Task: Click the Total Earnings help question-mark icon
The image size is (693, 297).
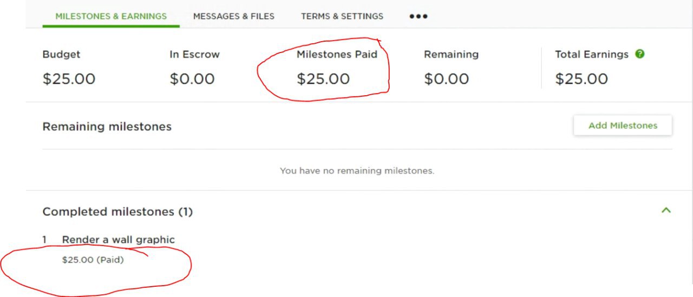Action: 640,54
